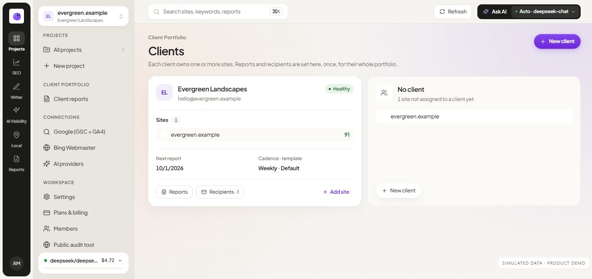Click the purple New client button
The height and width of the screenshot is (279, 592).
[x=557, y=41]
